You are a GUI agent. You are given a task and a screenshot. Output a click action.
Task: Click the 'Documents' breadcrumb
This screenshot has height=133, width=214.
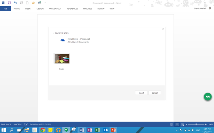click(83, 42)
